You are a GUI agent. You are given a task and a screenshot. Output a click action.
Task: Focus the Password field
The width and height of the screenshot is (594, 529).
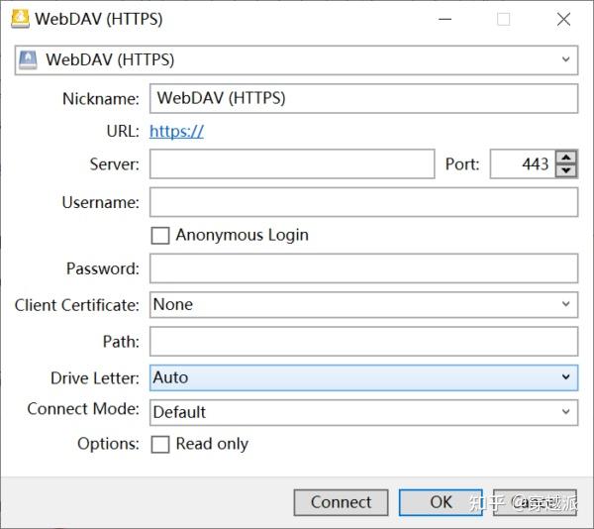click(363, 268)
